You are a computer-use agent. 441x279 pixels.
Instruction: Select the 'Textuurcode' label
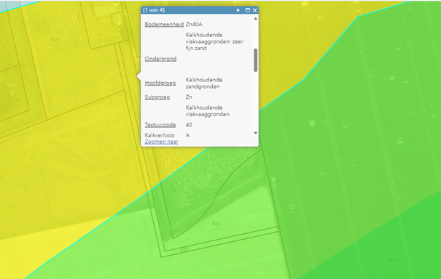160,125
